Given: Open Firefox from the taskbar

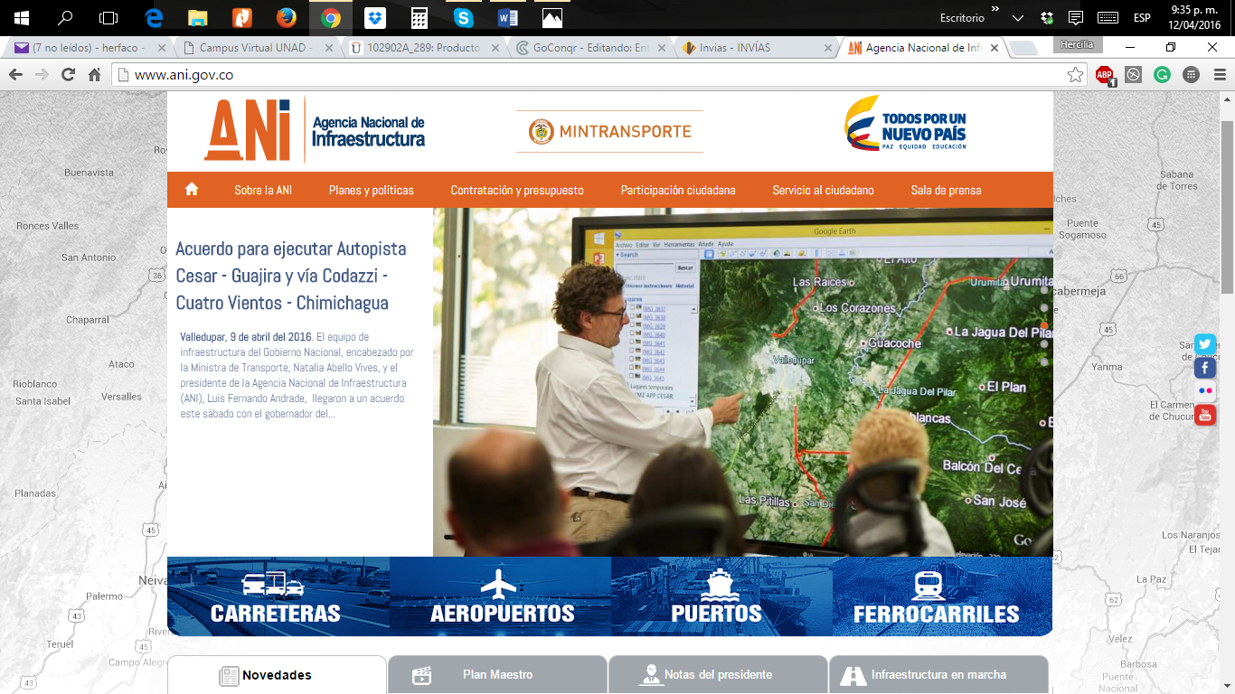Looking at the screenshot, I should coord(287,17).
